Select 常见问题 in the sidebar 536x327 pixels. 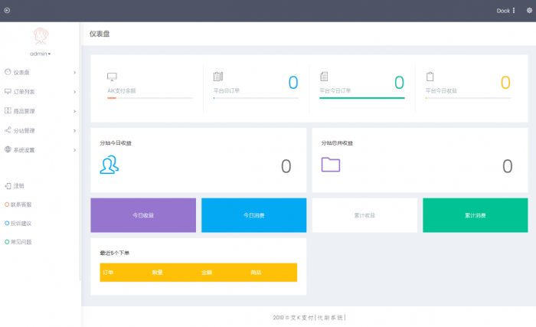click(x=22, y=241)
